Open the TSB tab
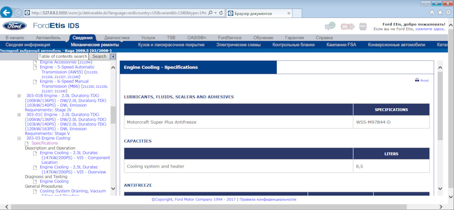Screen dimensions: 454x210 pyautogui.click(x=171, y=38)
